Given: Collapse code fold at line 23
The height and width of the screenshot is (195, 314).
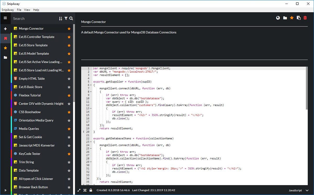Looking at the screenshot, I should [x=91, y=142].
